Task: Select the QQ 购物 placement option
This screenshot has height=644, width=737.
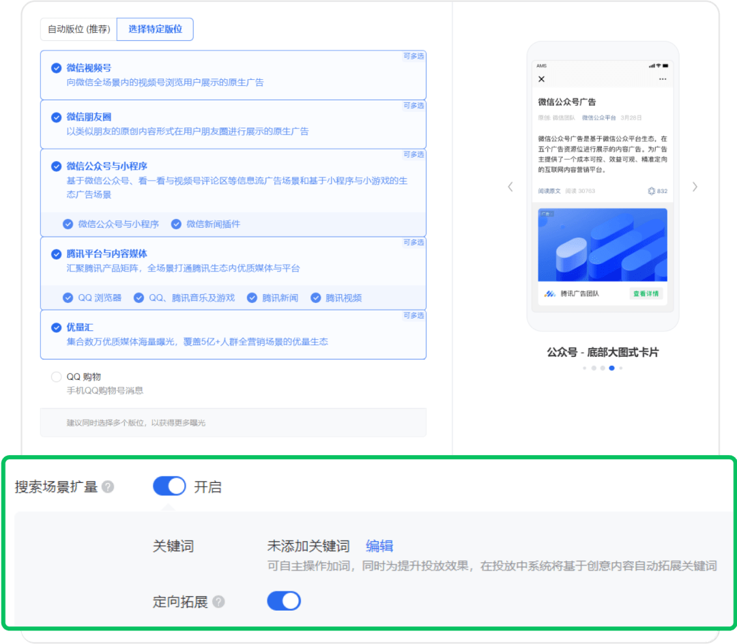Action: coord(56,377)
